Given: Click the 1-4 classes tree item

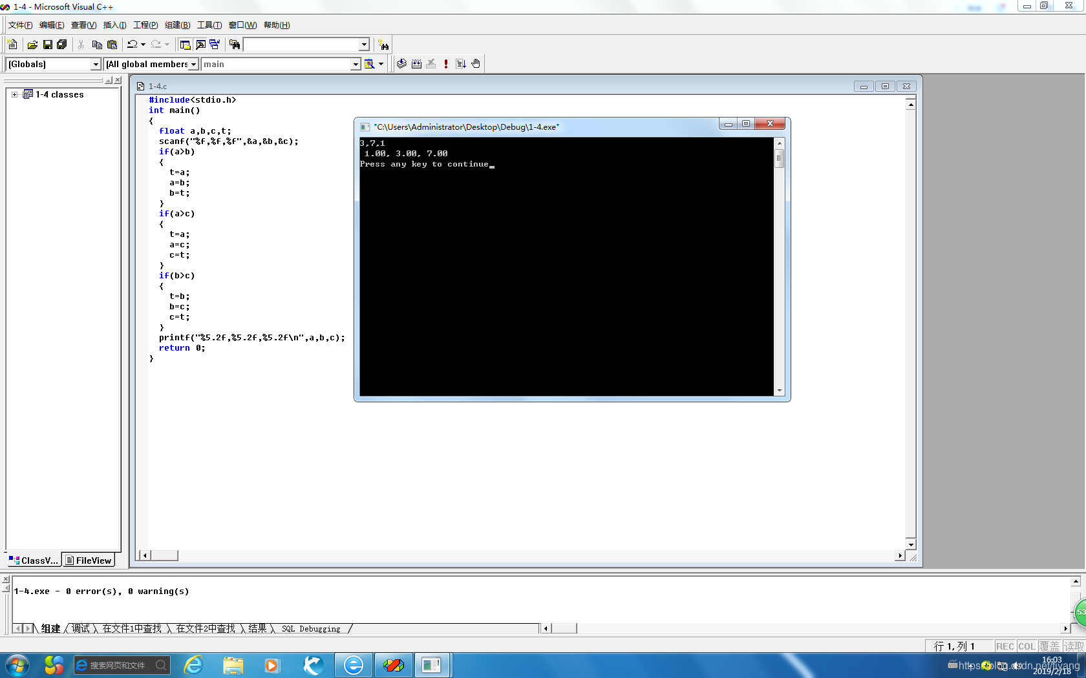Looking at the screenshot, I should click(59, 94).
